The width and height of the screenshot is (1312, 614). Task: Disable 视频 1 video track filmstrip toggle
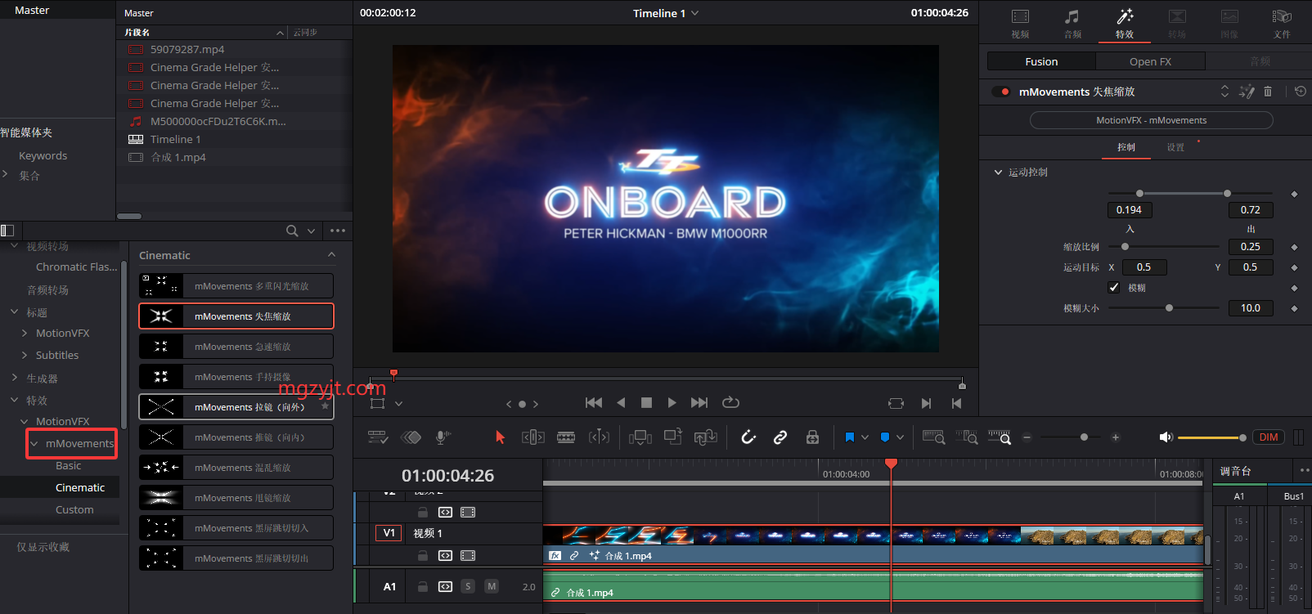click(x=468, y=556)
